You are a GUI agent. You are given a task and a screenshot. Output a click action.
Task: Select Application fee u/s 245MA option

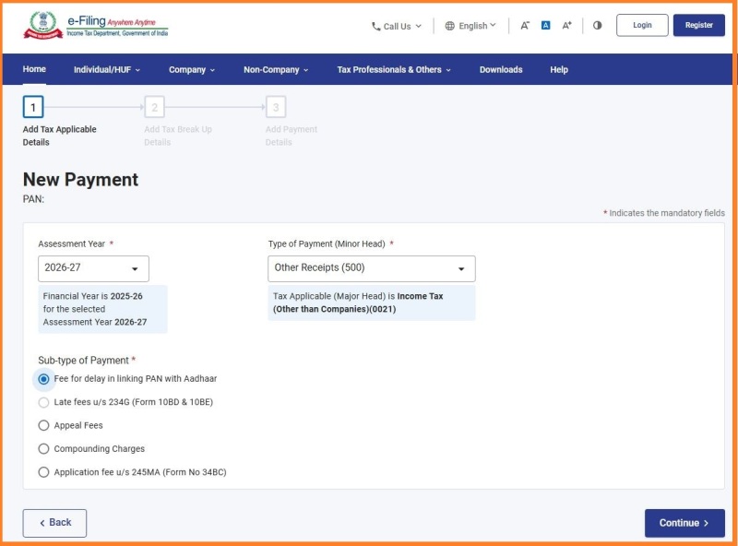click(x=43, y=472)
